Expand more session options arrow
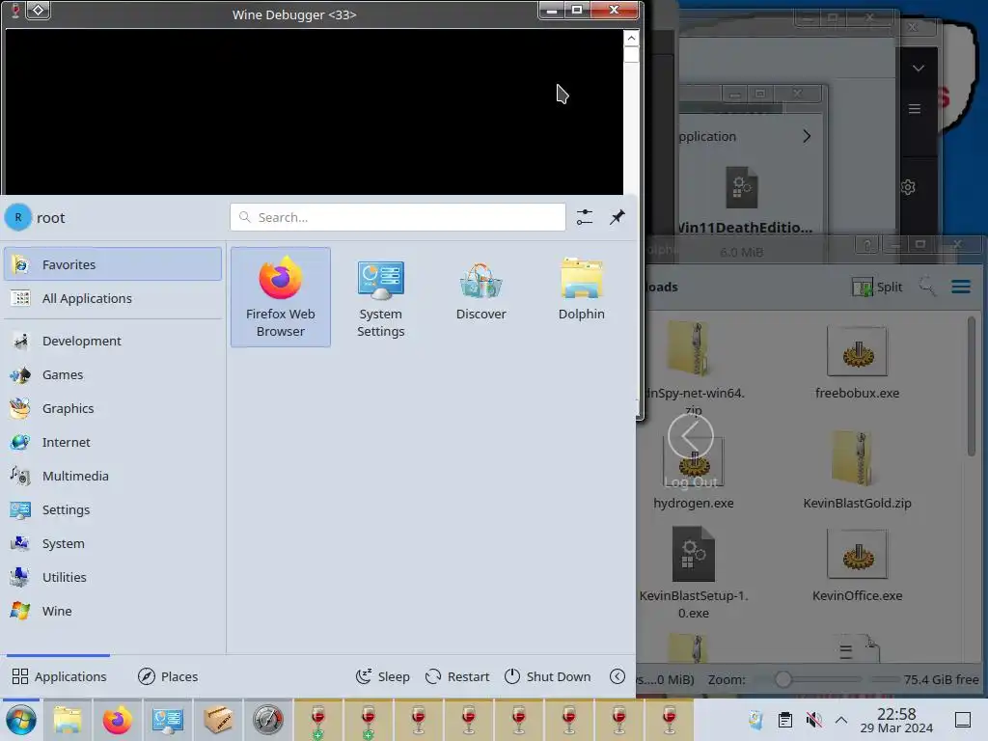 (x=617, y=676)
